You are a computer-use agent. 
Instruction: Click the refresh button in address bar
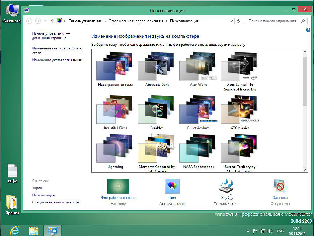coord(238,21)
